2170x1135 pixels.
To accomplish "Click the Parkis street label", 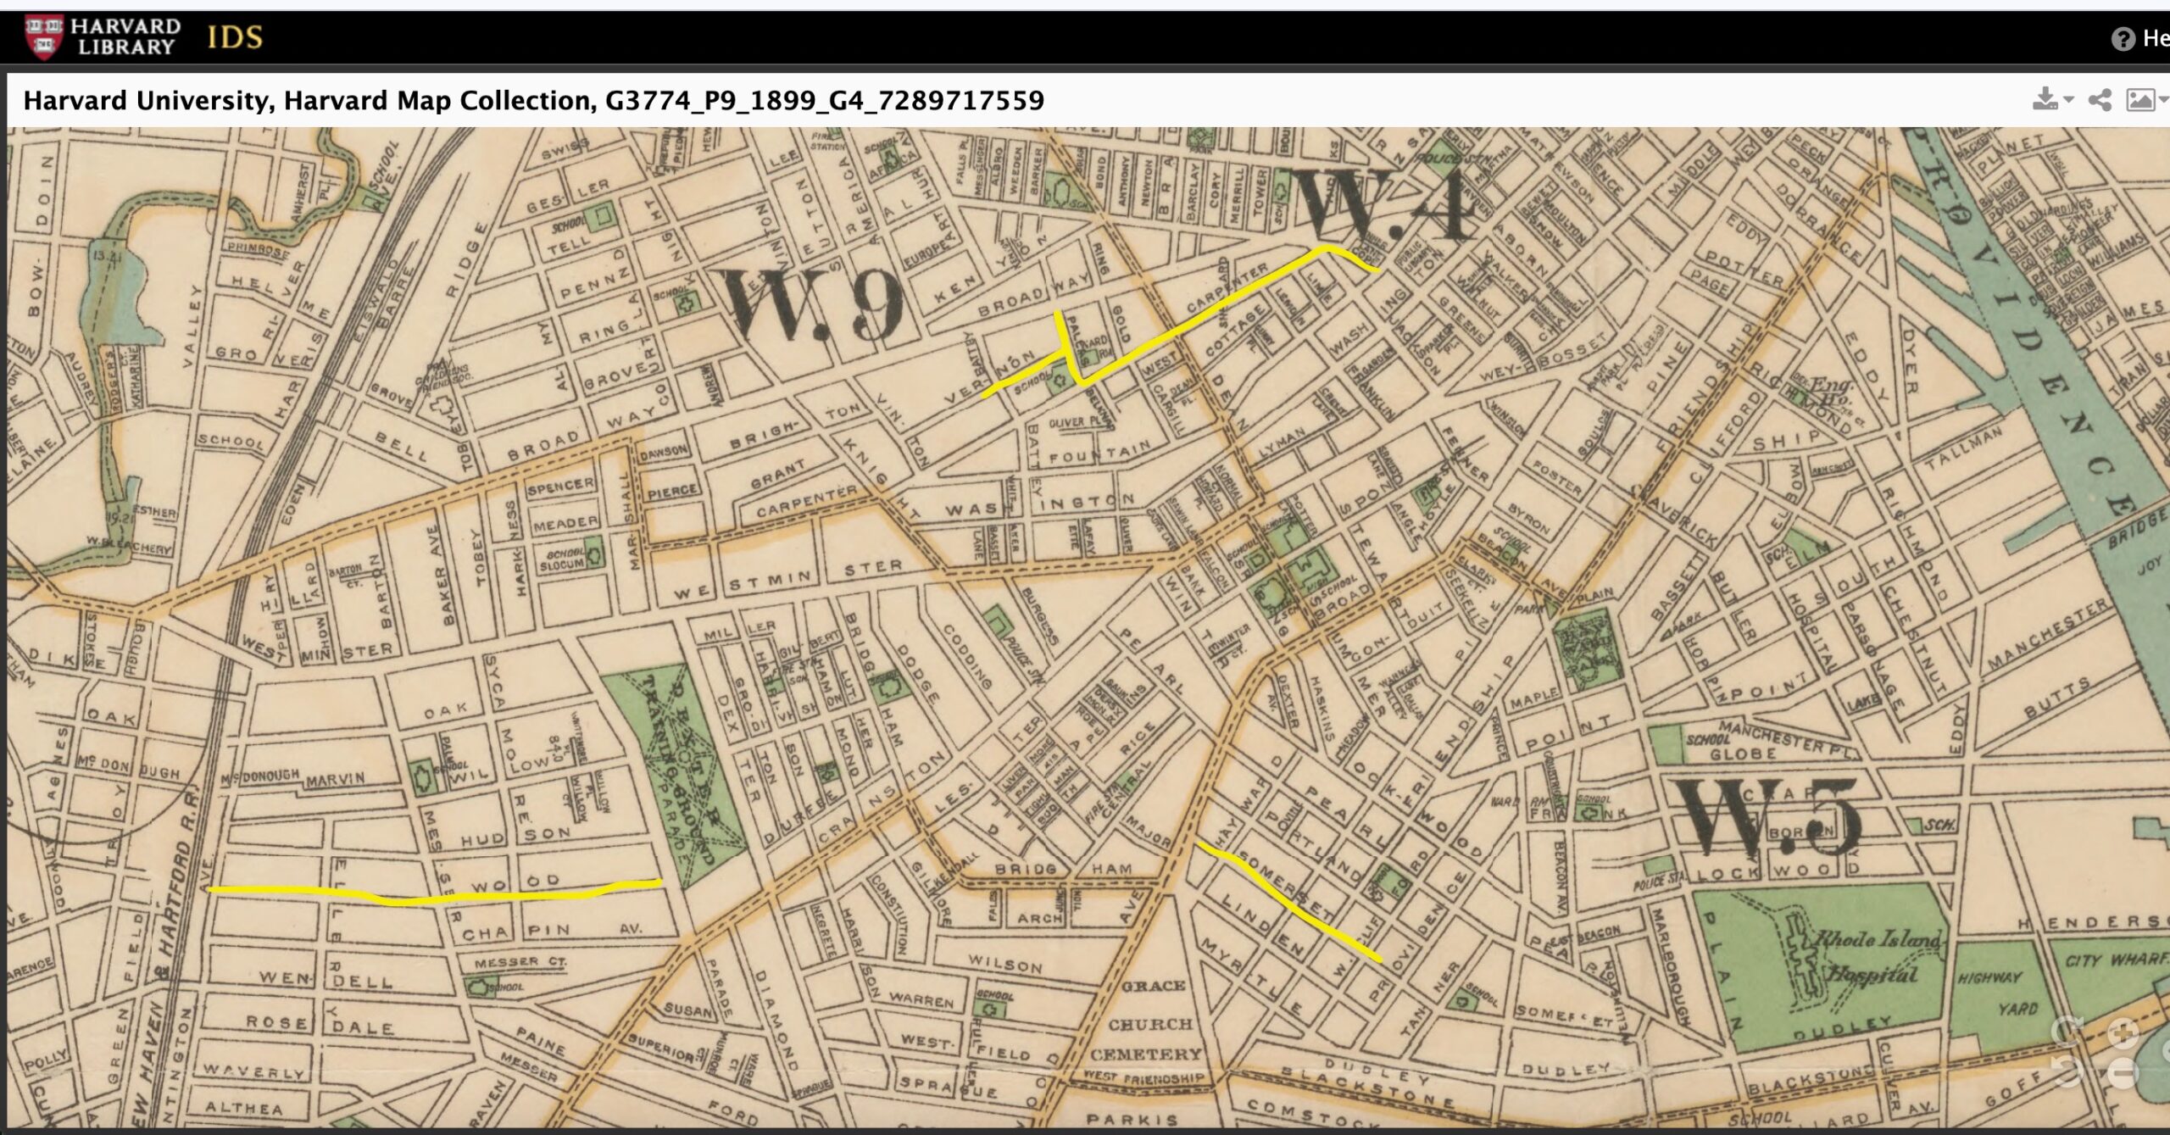I will tap(1132, 1120).
